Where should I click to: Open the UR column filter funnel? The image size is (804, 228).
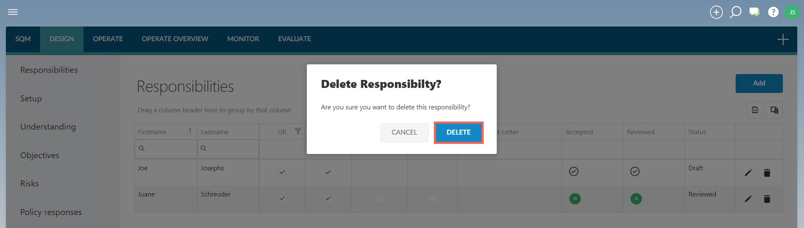coord(298,132)
